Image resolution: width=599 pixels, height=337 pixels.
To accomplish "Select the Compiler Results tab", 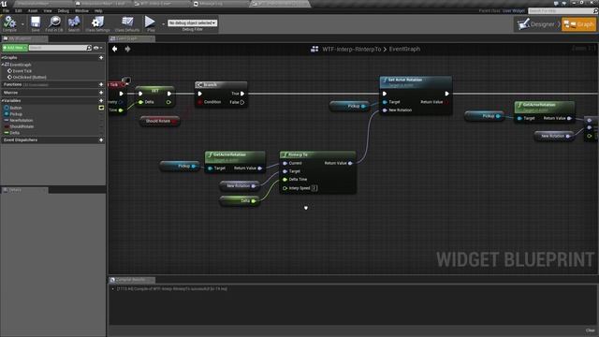I will click(132, 280).
